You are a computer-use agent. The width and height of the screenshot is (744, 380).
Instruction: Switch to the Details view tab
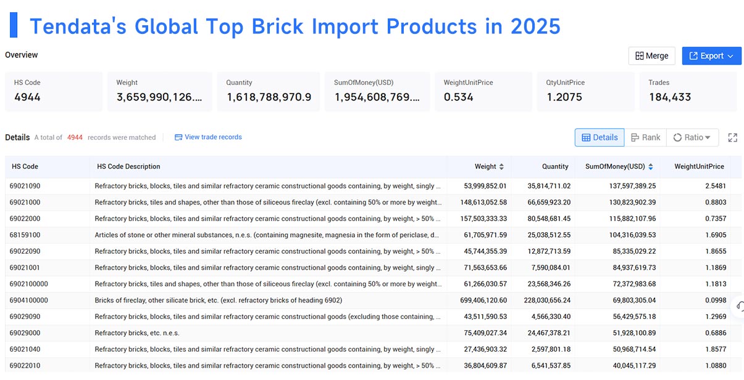(600, 137)
